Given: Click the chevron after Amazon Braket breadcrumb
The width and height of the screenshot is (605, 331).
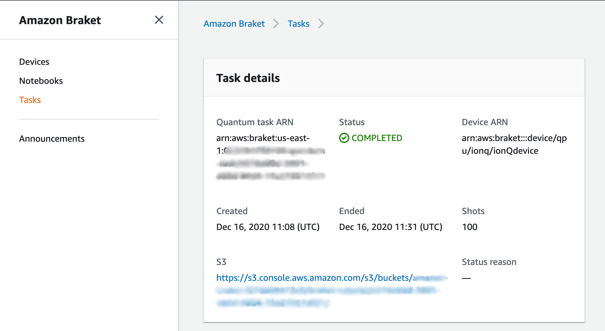Looking at the screenshot, I should (276, 24).
